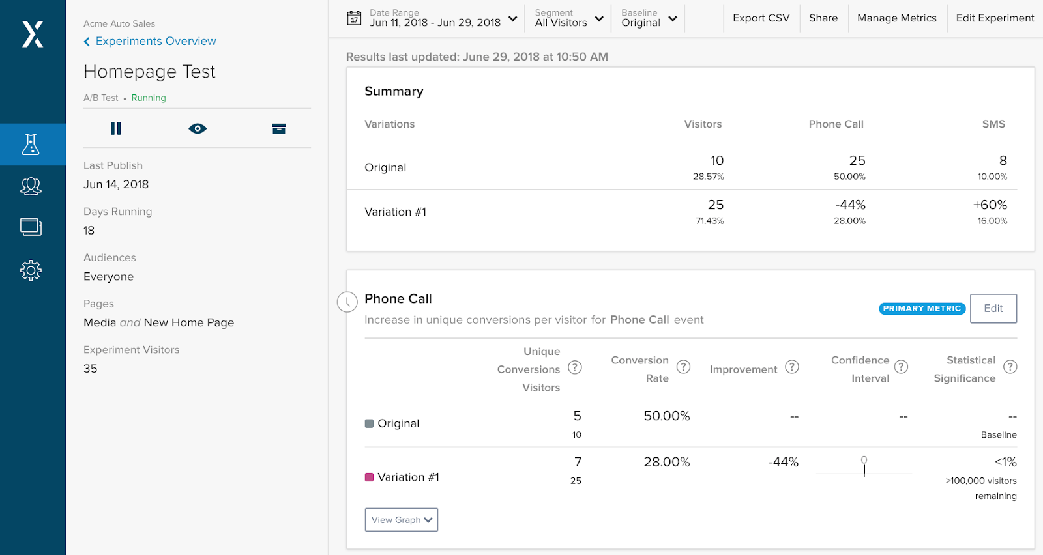Pause the running Homepage Test experiment

point(116,129)
